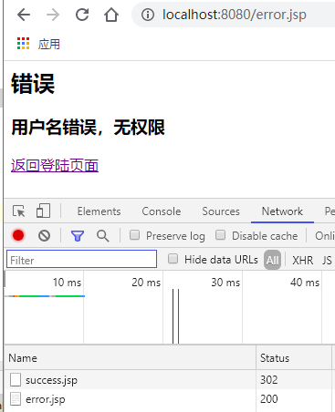The width and height of the screenshot is (335, 412).
Task: Select the success.jsp file icon
Action: point(16,380)
